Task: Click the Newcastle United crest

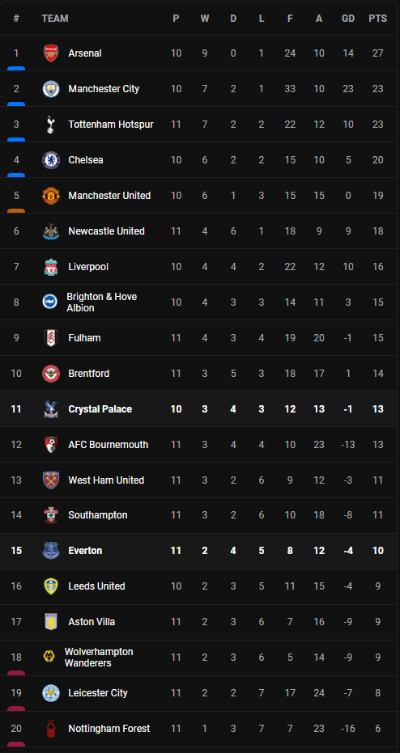Action: 51,231
